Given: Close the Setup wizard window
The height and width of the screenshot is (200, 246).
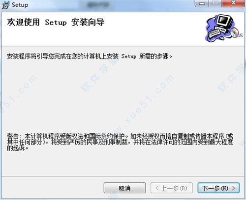Looking at the screenshot, I should click(x=233, y=3).
